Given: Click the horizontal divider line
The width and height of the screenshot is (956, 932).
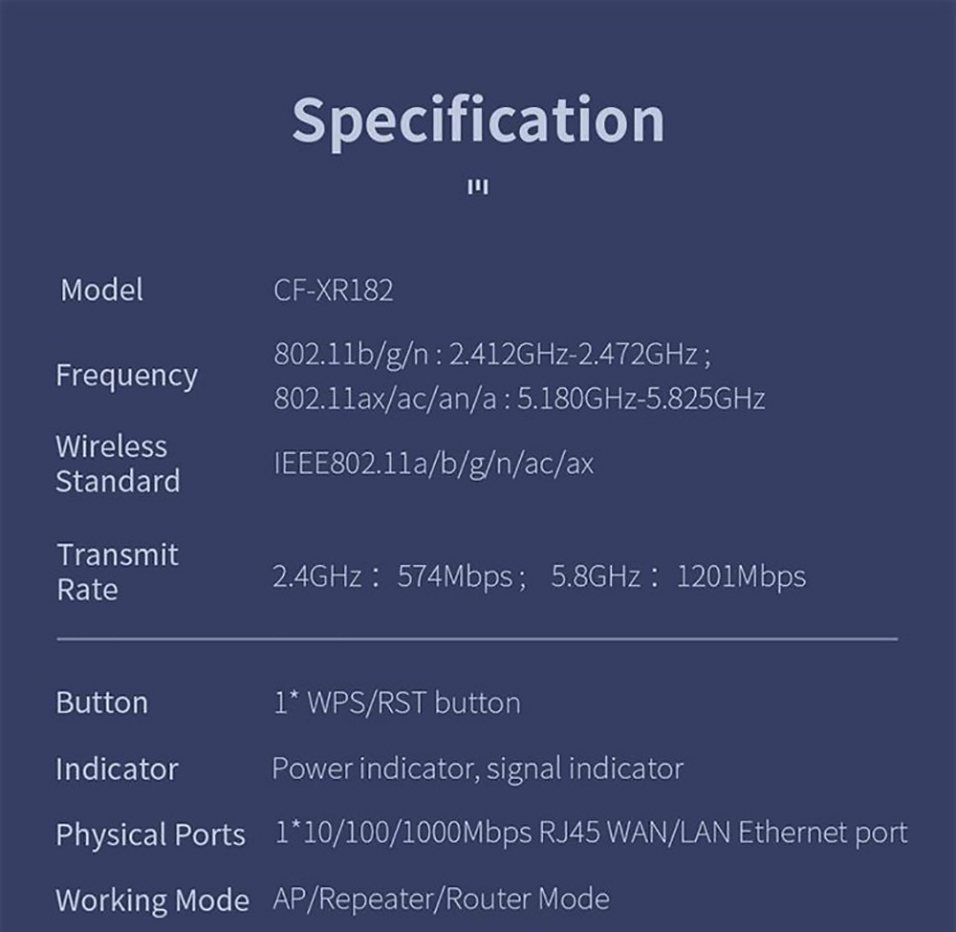Looking at the screenshot, I should (478, 638).
